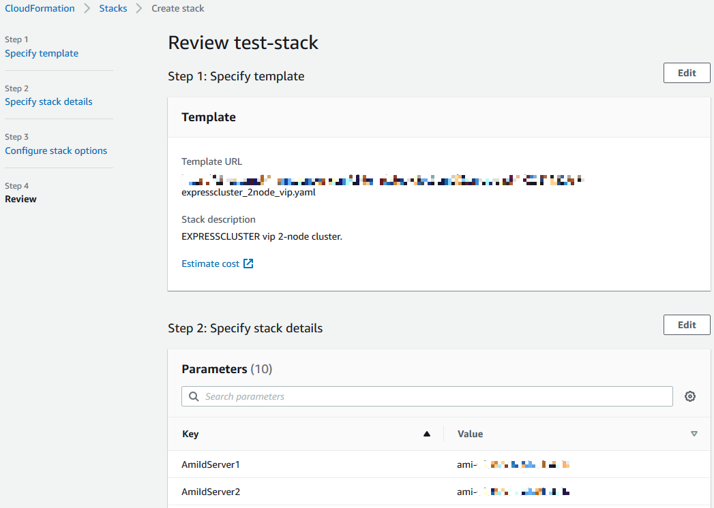
Task: Expand sorting options via the Key header arrow
Action: pyautogui.click(x=427, y=433)
